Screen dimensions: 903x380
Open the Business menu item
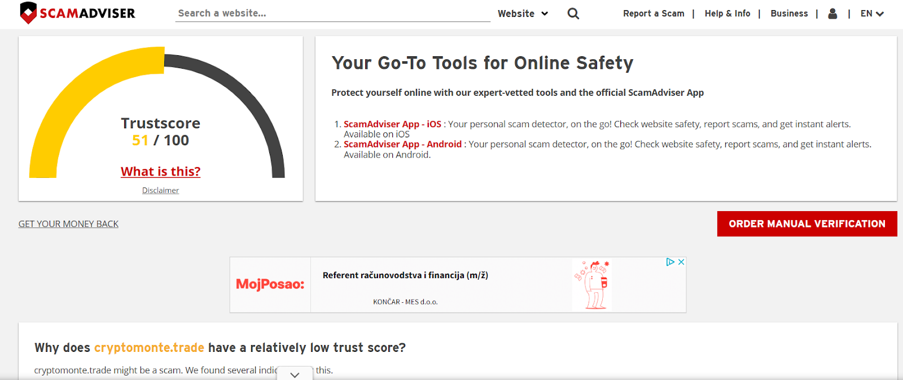coord(789,14)
